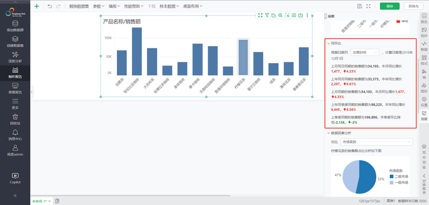Open the 样本数据 dropdown menu

[170, 6]
